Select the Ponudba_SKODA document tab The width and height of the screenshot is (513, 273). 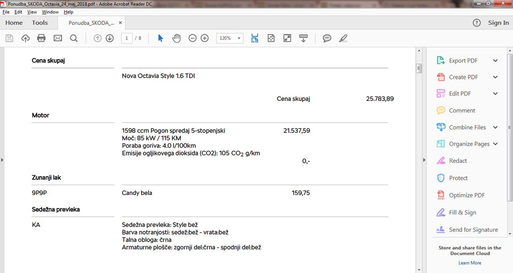point(91,23)
